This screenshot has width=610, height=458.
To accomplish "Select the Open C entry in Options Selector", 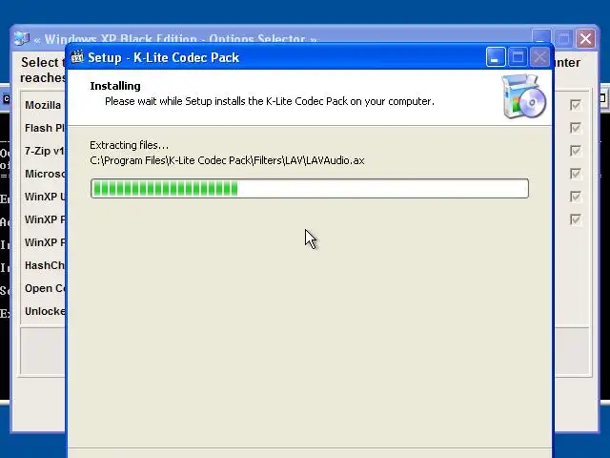I will (45, 288).
